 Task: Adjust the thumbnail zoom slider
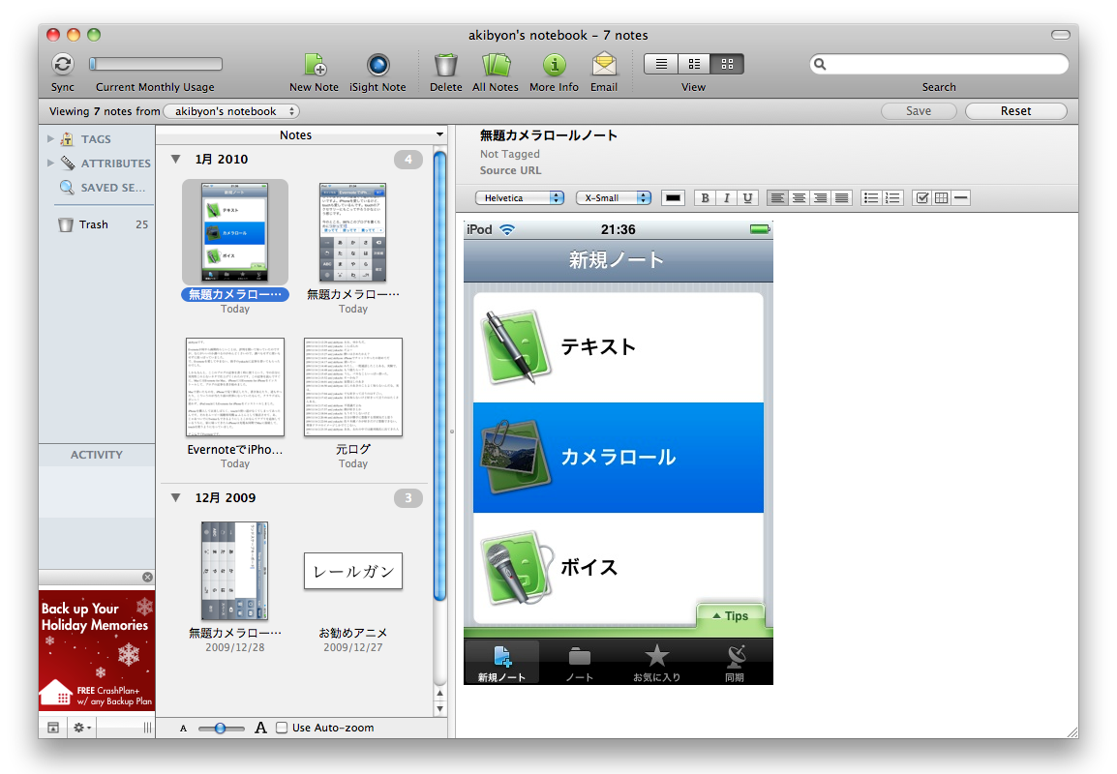220,728
